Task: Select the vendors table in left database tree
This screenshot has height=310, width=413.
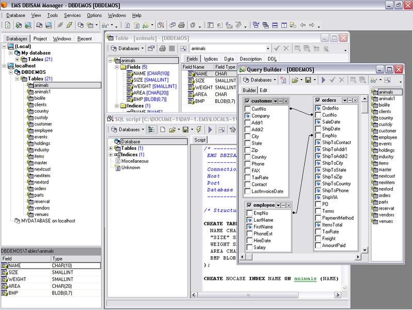Action: coord(42,208)
